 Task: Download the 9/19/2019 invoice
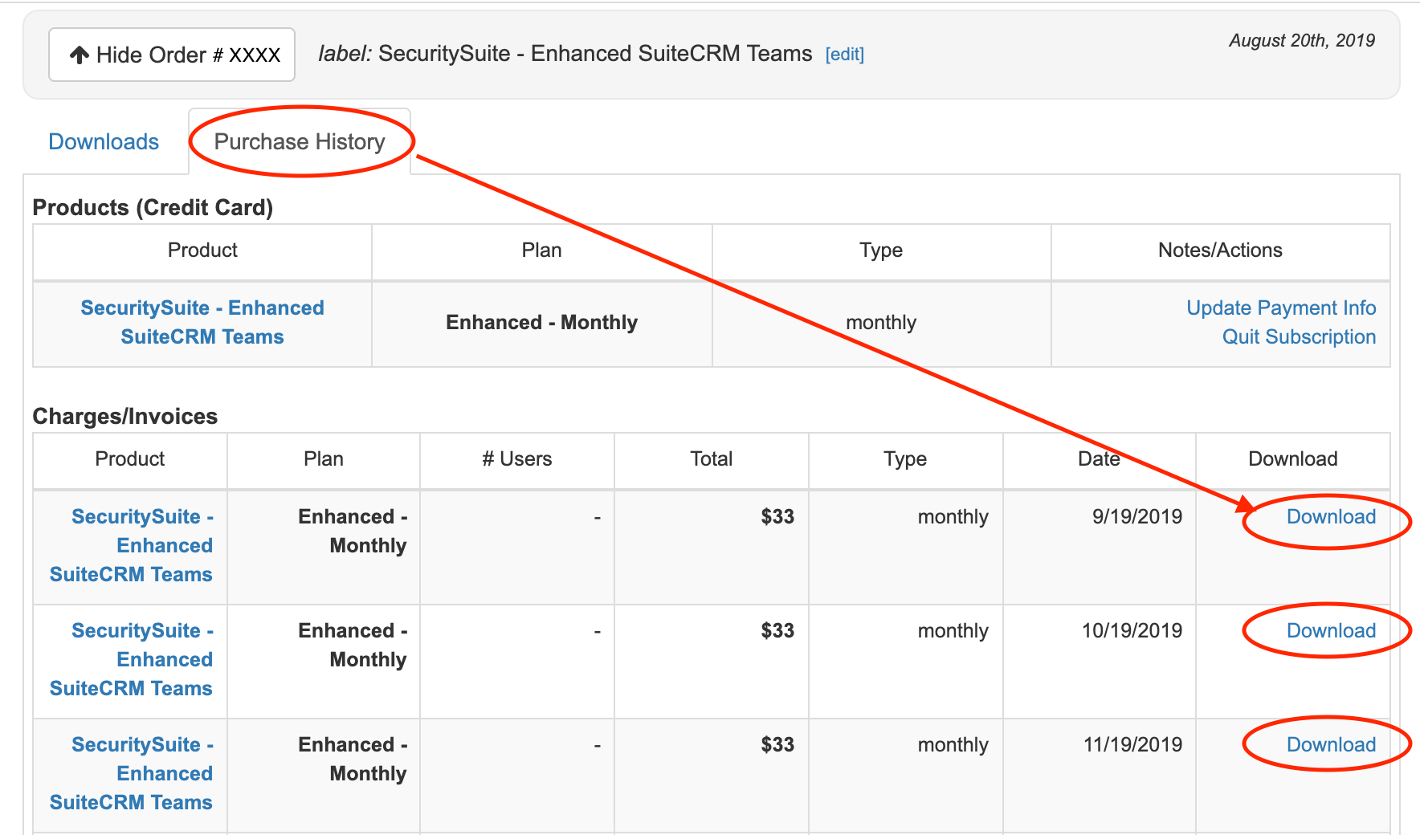pos(1331,516)
